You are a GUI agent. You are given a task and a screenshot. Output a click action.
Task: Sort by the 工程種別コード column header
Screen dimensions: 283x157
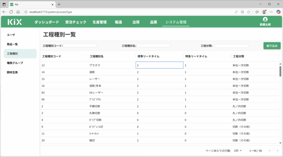click(x=51, y=56)
